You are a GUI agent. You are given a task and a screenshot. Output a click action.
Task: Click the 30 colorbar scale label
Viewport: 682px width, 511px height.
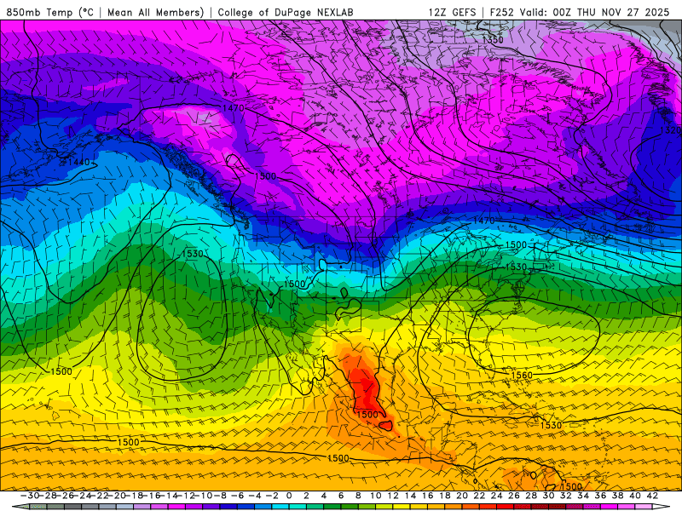(x=548, y=496)
